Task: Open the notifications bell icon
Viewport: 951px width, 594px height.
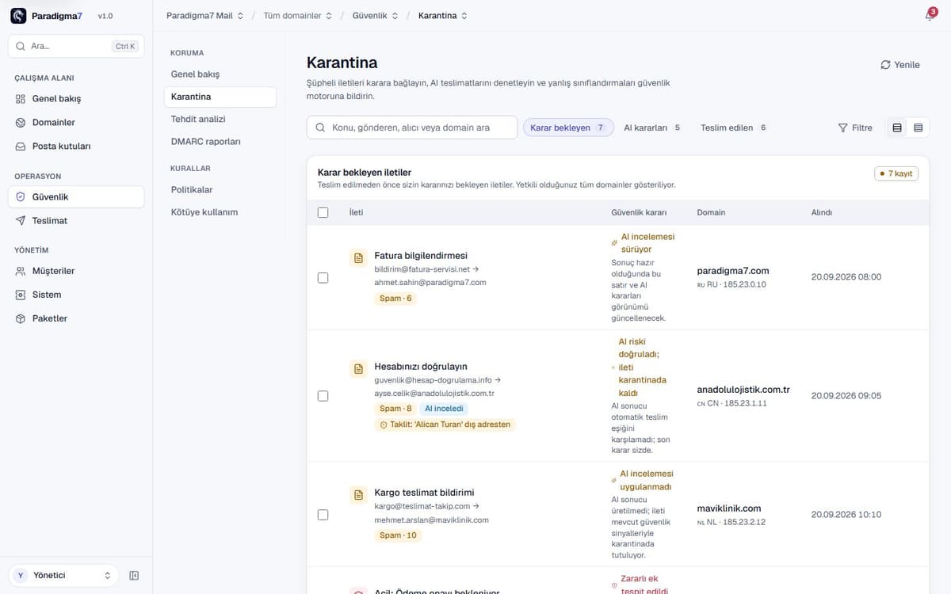Action: [930, 16]
